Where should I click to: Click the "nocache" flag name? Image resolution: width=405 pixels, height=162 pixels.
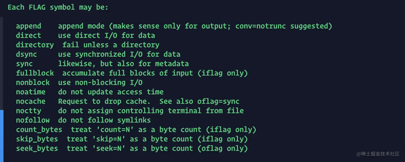point(31,101)
